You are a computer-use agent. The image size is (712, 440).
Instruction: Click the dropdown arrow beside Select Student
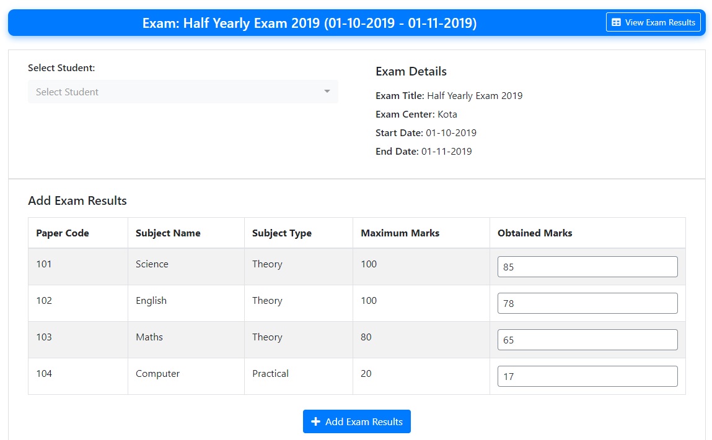[327, 91]
